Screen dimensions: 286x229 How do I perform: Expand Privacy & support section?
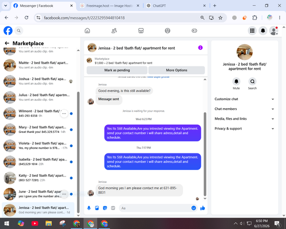(x=244, y=129)
